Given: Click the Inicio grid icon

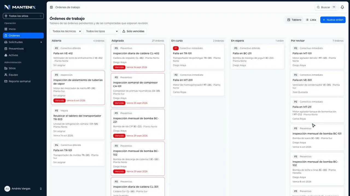Looking at the screenshot, I should [6, 29].
